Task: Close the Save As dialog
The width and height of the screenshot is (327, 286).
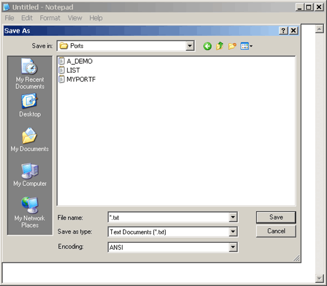Action: (x=294, y=31)
